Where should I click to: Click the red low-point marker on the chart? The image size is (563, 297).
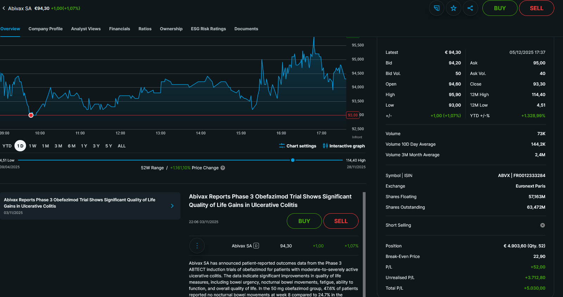31,115
